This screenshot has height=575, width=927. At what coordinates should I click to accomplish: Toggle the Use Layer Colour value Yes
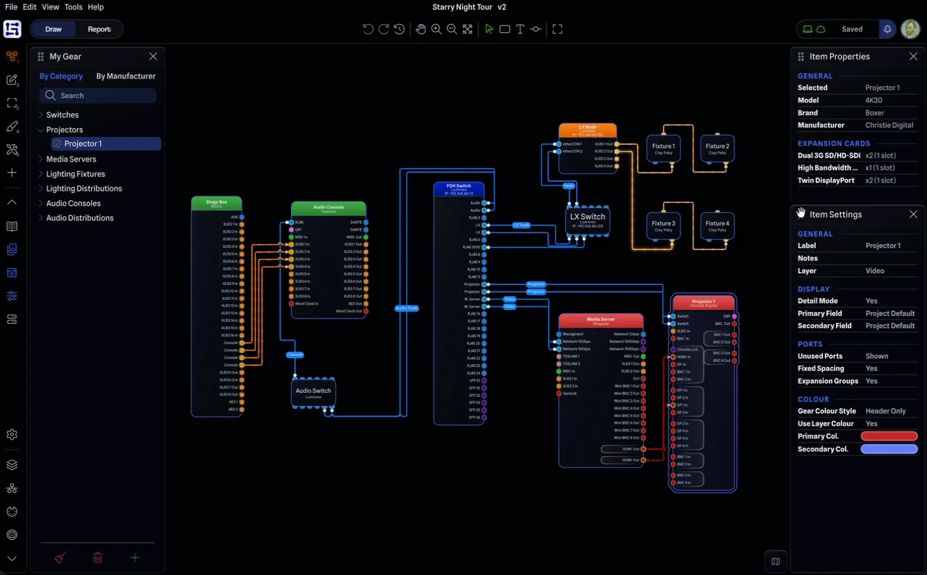(871, 424)
